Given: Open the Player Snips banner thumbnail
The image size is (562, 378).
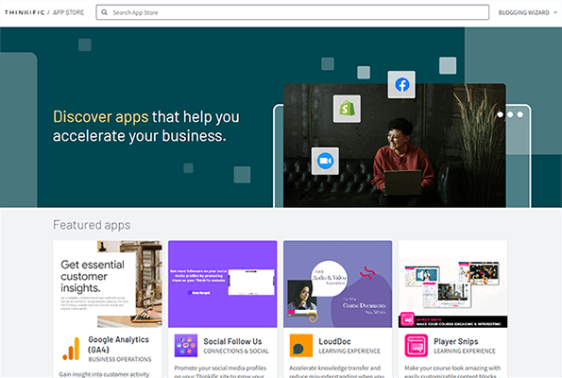Looking at the screenshot, I should point(452,284).
